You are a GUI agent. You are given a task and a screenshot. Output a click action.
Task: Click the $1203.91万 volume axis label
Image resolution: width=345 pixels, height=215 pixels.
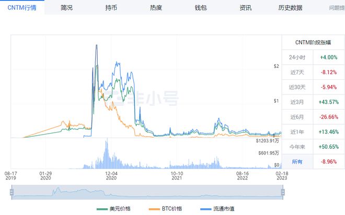268,141
